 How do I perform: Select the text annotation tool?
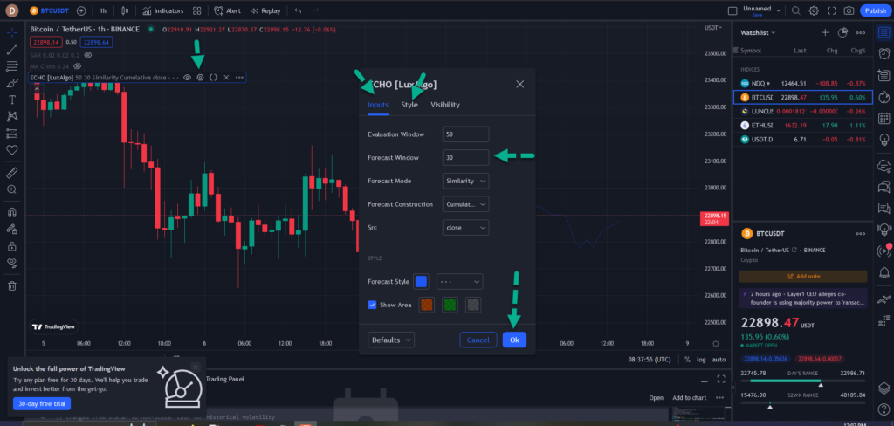[12, 100]
